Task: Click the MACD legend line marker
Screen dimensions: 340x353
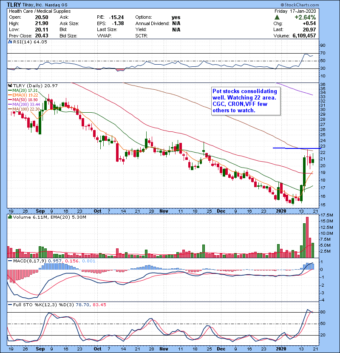Action: tap(10, 261)
